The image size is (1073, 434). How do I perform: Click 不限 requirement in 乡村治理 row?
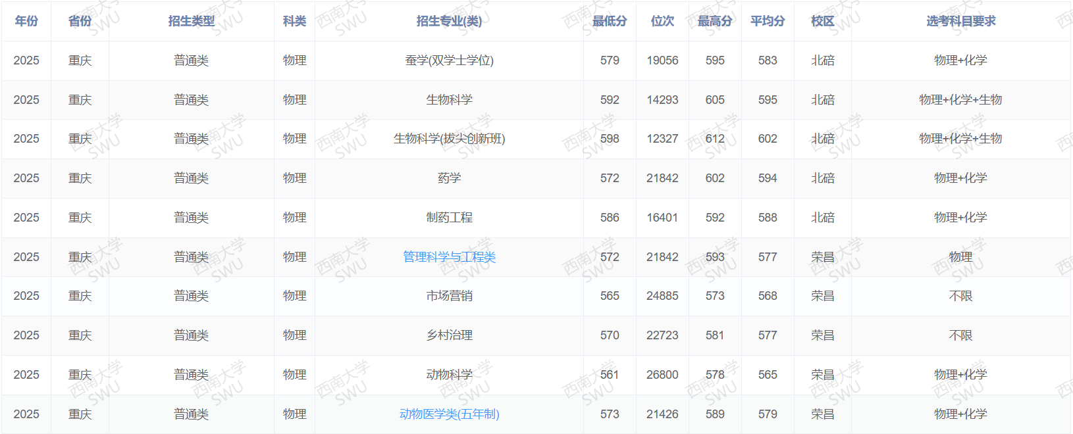(960, 335)
